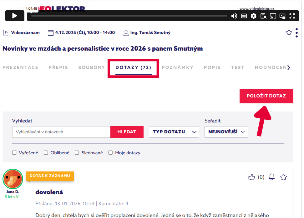Like the 'dovolená' question thumbs-up

251,177
